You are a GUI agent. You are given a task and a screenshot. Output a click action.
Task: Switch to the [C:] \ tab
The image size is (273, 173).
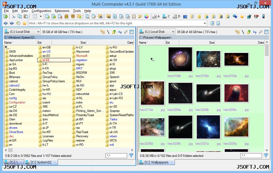coord(13,162)
